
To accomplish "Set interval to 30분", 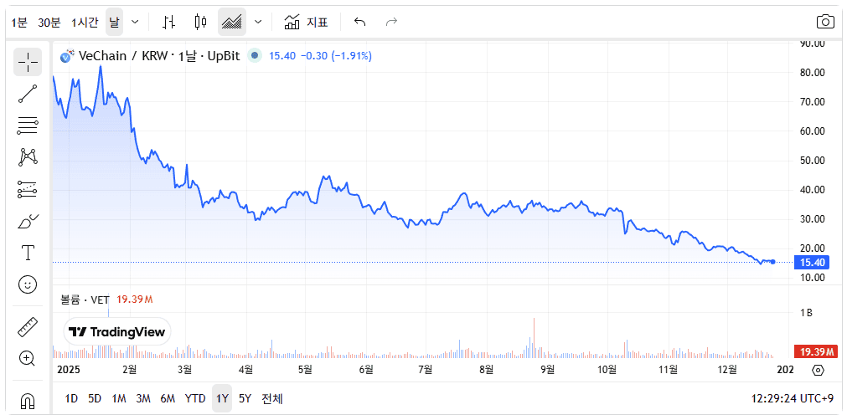I will (49, 22).
